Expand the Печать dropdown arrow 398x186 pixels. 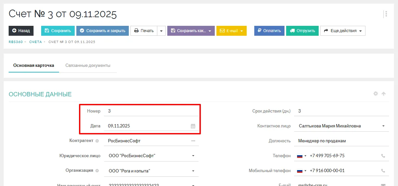(161, 31)
